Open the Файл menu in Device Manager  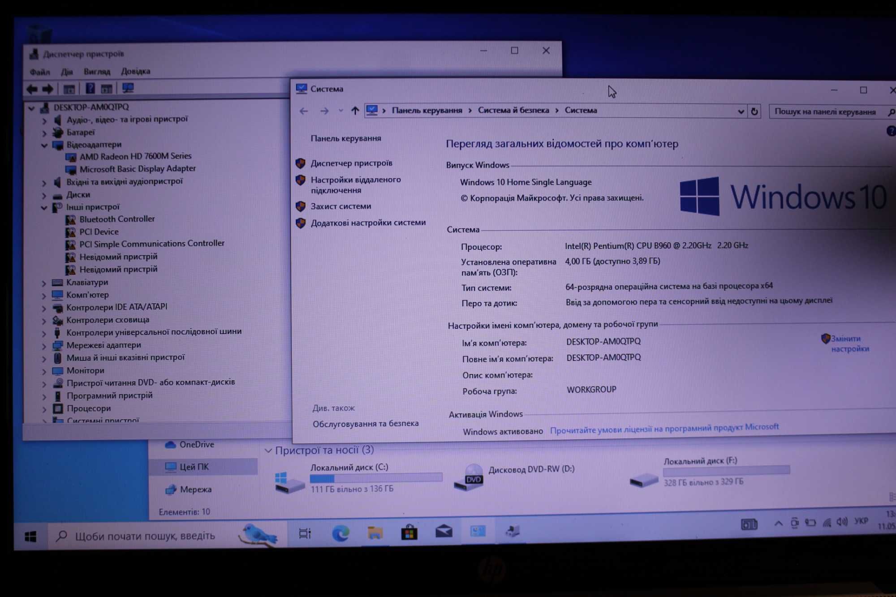pos(40,72)
